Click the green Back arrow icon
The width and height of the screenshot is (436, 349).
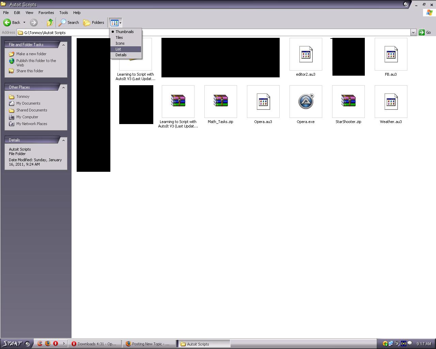[x=7, y=22]
